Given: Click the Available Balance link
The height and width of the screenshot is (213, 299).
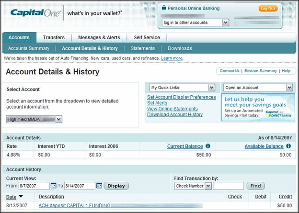Looking at the screenshot, I should pos(264,146).
